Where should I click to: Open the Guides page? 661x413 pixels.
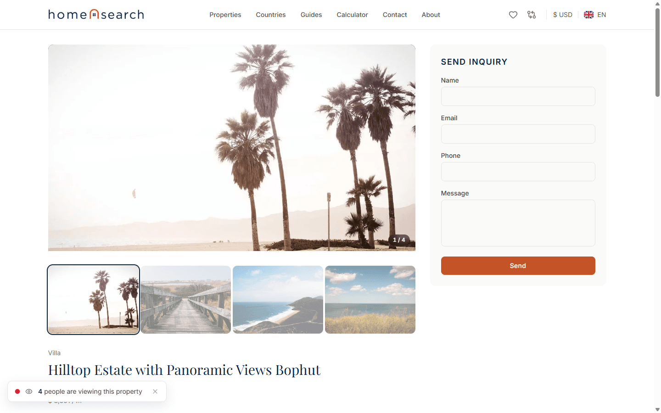pos(311,15)
